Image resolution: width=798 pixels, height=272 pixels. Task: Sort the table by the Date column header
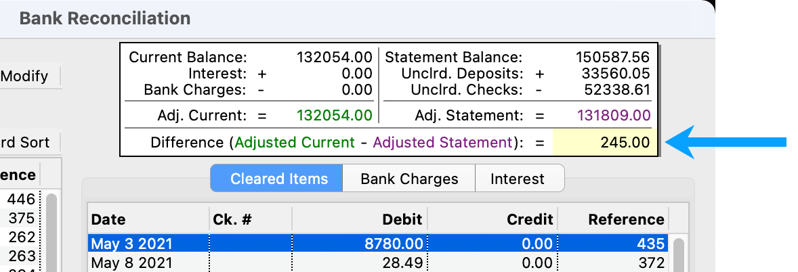(x=149, y=219)
